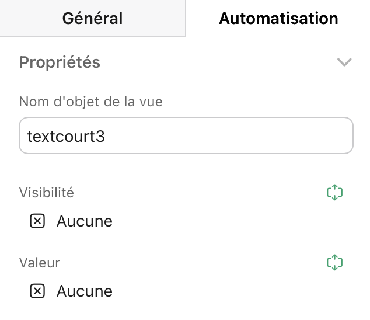Select Aucune text under Valeur
Viewport: 370px width, 320px height.
coord(84,291)
